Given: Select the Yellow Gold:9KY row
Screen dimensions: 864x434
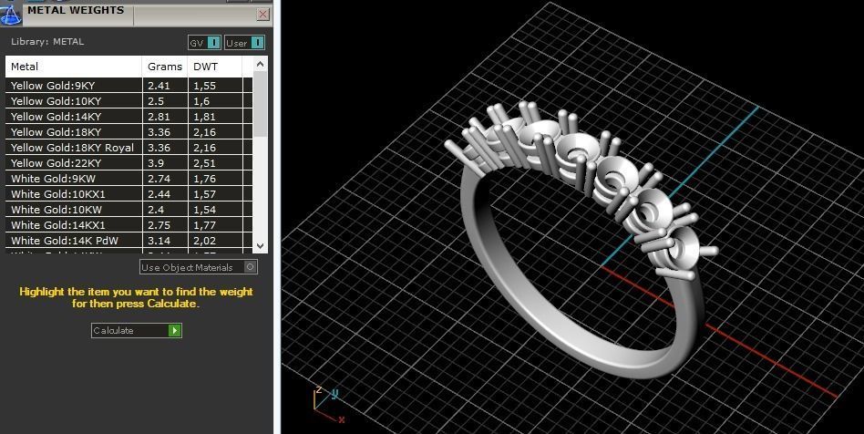Looking at the screenshot, I should 129,86.
